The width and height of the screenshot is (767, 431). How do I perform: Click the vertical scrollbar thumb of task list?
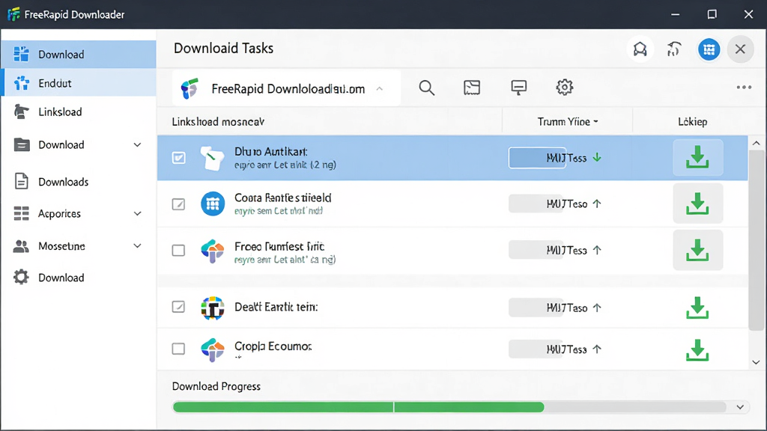coord(757,240)
